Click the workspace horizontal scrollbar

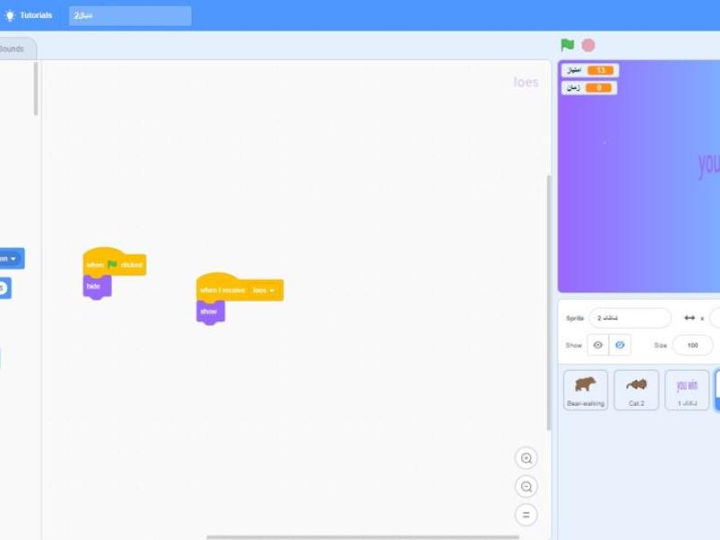pos(363,536)
